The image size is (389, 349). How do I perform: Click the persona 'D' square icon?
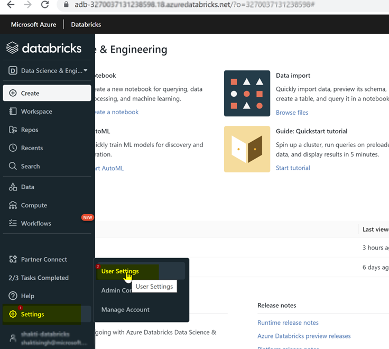coord(13,71)
